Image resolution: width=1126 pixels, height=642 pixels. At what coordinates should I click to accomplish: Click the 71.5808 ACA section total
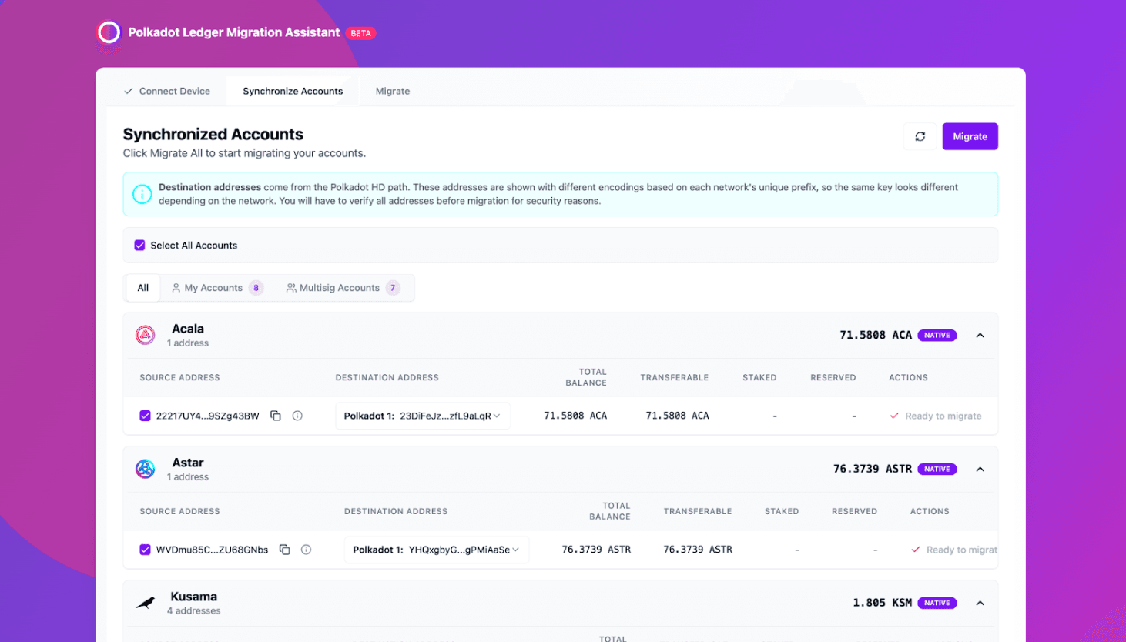point(876,336)
